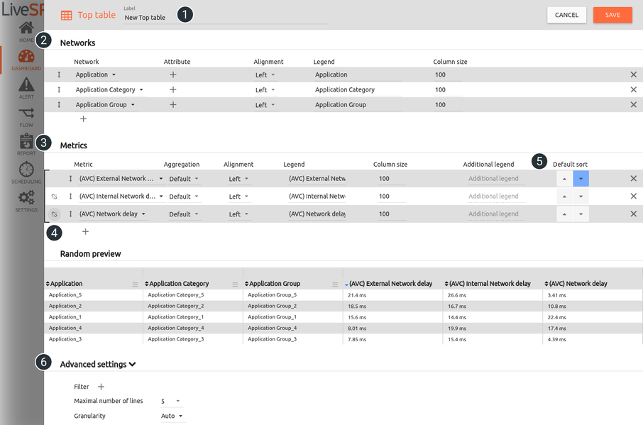The image size is (643, 425).
Task: Click the link icon on Internal Network row
Action: tap(54, 197)
